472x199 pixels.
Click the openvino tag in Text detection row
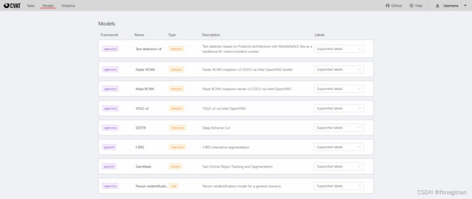tap(110, 49)
